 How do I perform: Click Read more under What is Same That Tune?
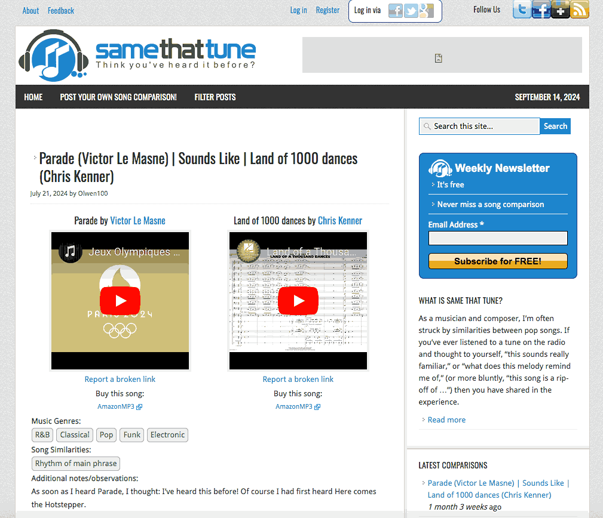(446, 420)
